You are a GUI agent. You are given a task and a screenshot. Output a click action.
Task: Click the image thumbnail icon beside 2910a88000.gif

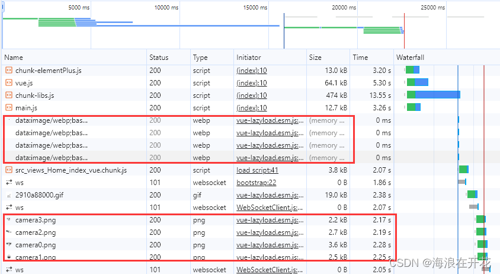tap(9, 195)
